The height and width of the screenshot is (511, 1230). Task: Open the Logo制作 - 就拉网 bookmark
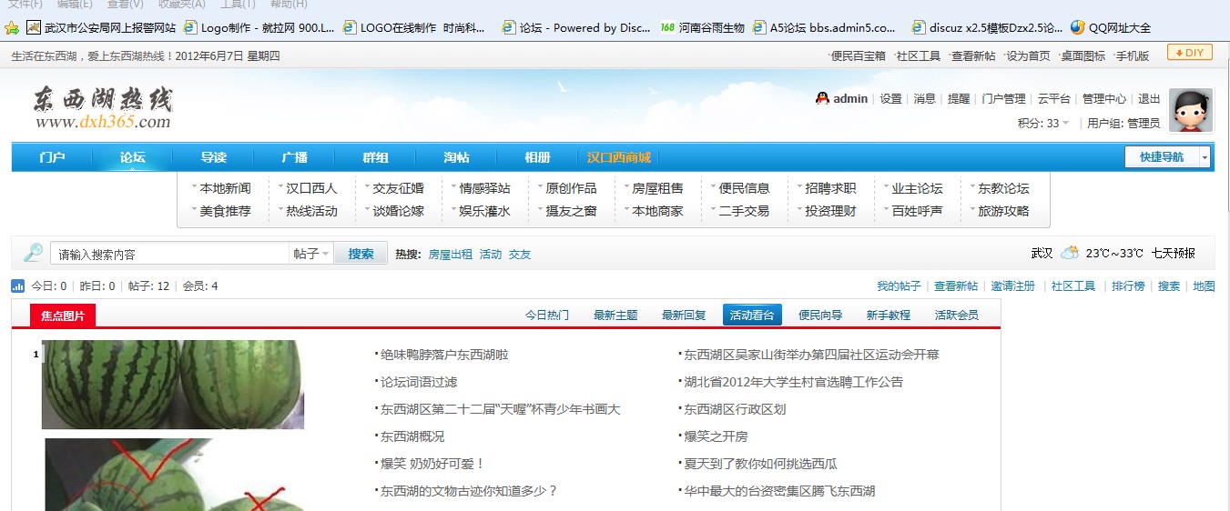tap(259, 27)
